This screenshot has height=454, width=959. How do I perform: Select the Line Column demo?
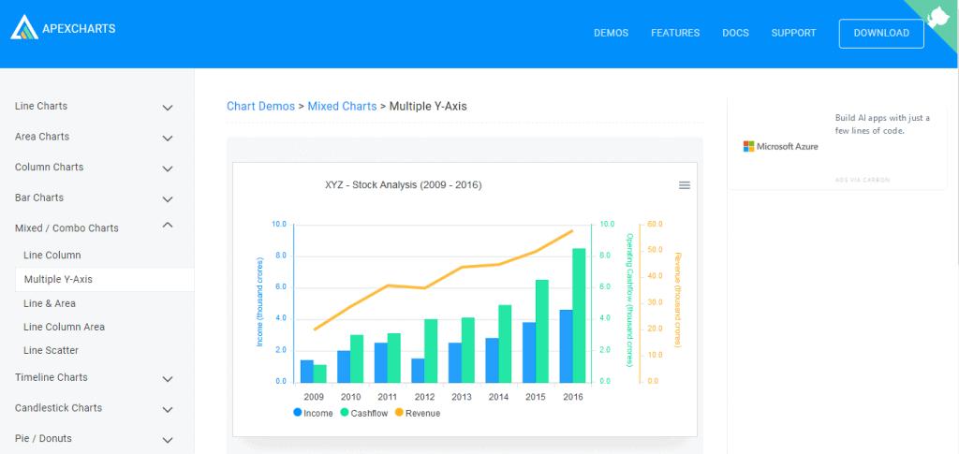[52, 256]
